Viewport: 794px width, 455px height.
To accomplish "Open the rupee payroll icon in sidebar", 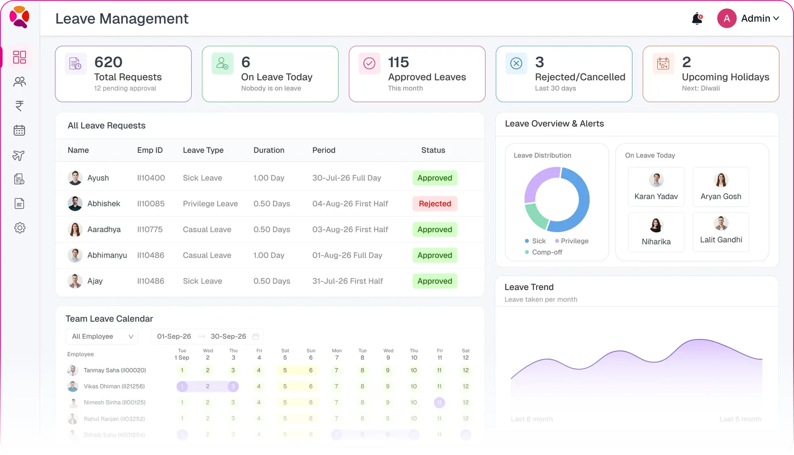I will 19,106.
